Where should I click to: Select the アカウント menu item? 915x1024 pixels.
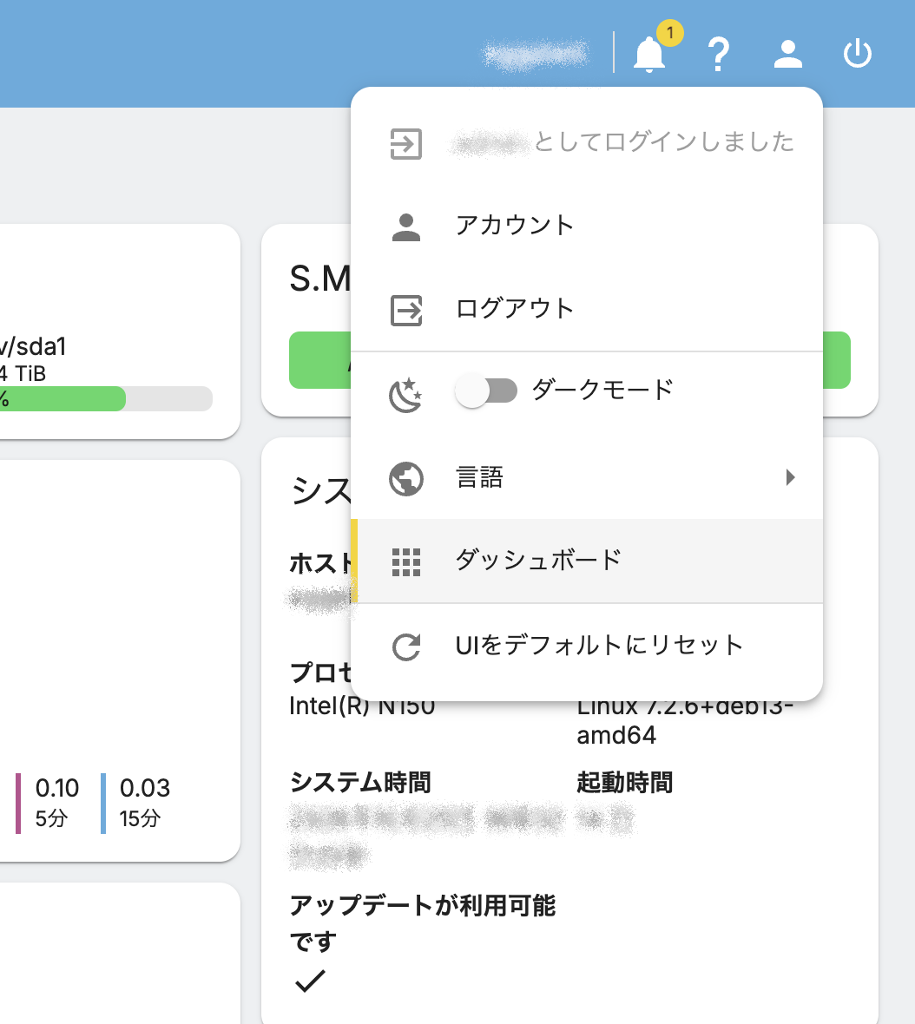(587, 226)
